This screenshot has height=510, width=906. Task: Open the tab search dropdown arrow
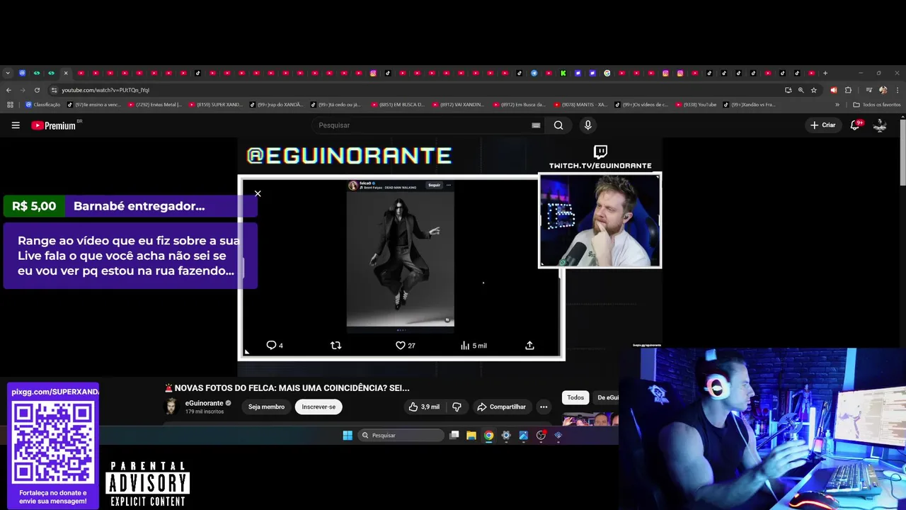8,73
